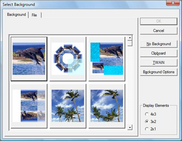
Task: Select the 3x2 display elements option
Action: (151, 122)
